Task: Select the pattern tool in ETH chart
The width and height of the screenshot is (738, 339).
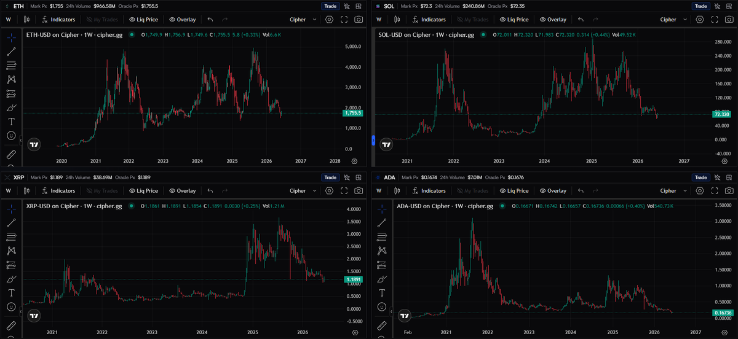Action: (x=11, y=79)
